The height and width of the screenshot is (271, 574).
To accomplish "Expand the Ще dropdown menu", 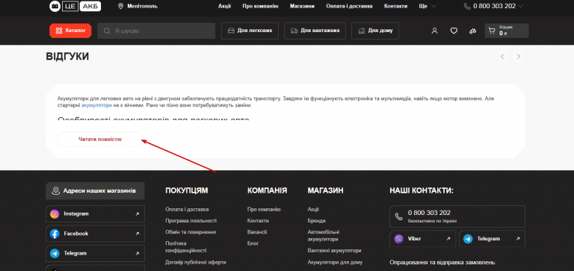I will click(428, 6).
